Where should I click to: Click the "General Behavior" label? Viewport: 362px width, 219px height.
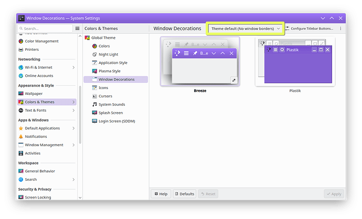click(x=40, y=171)
